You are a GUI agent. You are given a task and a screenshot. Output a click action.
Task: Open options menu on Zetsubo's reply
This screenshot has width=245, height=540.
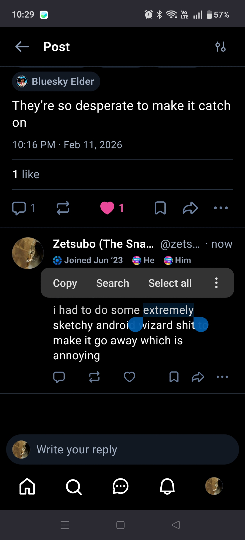[222, 377]
